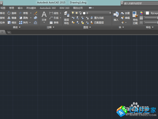Click the object color wheel icon

click(x=141, y=13)
